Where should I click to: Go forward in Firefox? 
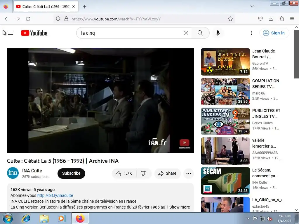(18, 19)
